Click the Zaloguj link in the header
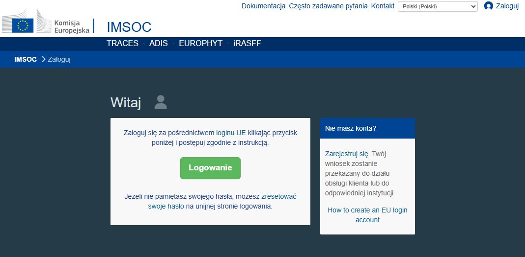The image size is (525, 257). [507, 6]
